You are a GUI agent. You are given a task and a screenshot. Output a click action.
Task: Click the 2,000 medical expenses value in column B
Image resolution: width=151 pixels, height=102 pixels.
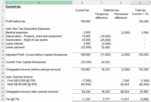pyautogui.click(x=87, y=33)
